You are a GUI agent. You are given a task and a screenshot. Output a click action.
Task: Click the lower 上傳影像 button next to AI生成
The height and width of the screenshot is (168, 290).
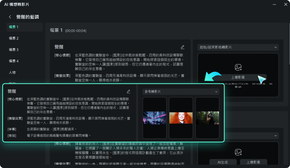coord(253,162)
